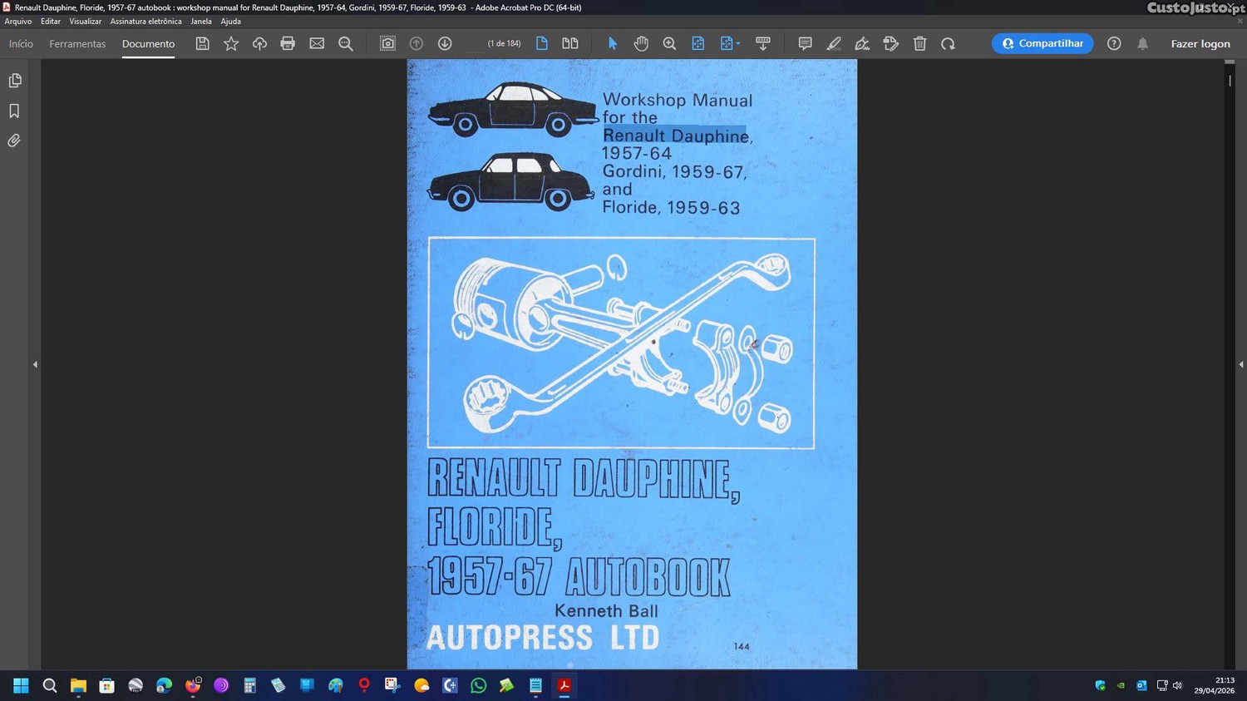Select the Hand pan tool

pyautogui.click(x=641, y=44)
